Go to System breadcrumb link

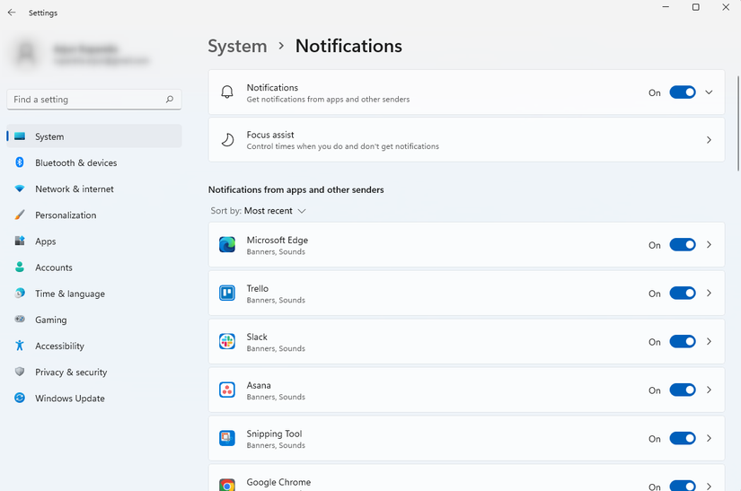[237, 46]
